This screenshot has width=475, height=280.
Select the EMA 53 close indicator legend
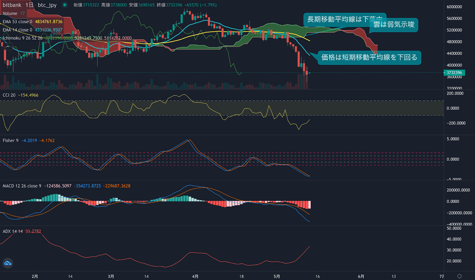tap(18, 21)
